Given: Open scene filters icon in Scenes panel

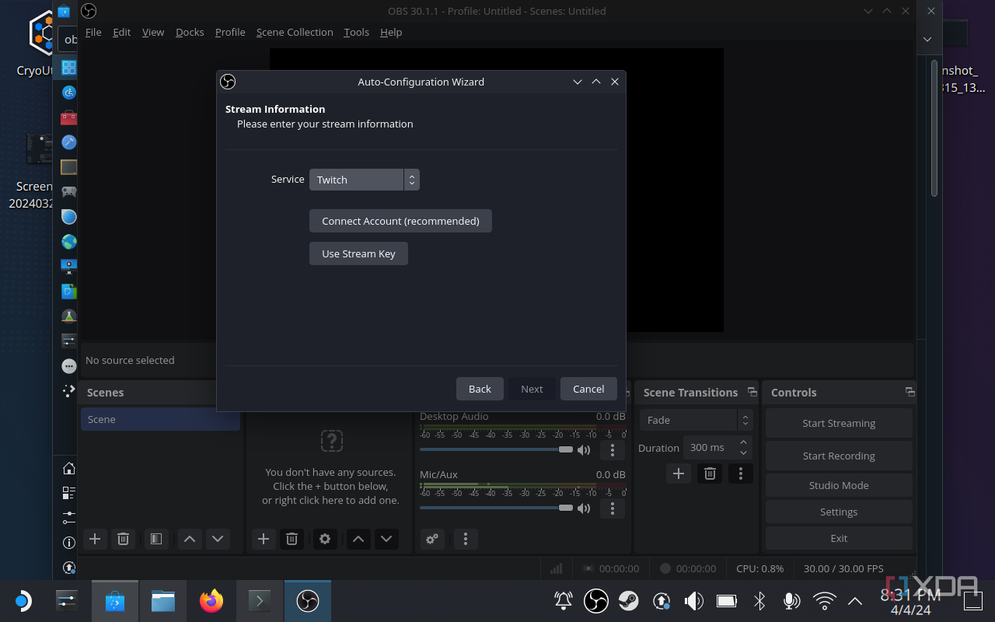Looking at the screenshot, I should [156, 539].
